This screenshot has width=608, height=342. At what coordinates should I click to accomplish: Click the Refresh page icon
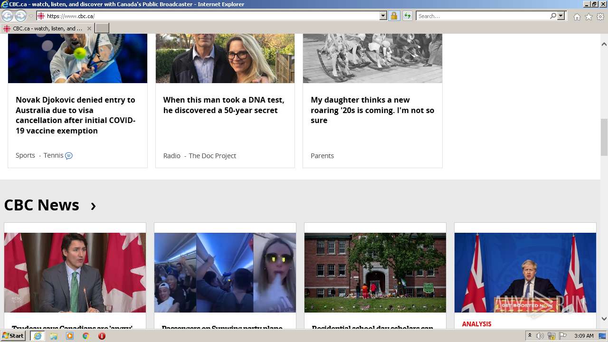point(407,16)
